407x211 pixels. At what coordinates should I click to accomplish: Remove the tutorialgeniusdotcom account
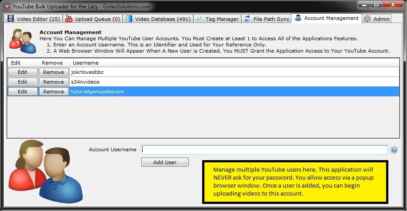54,92
